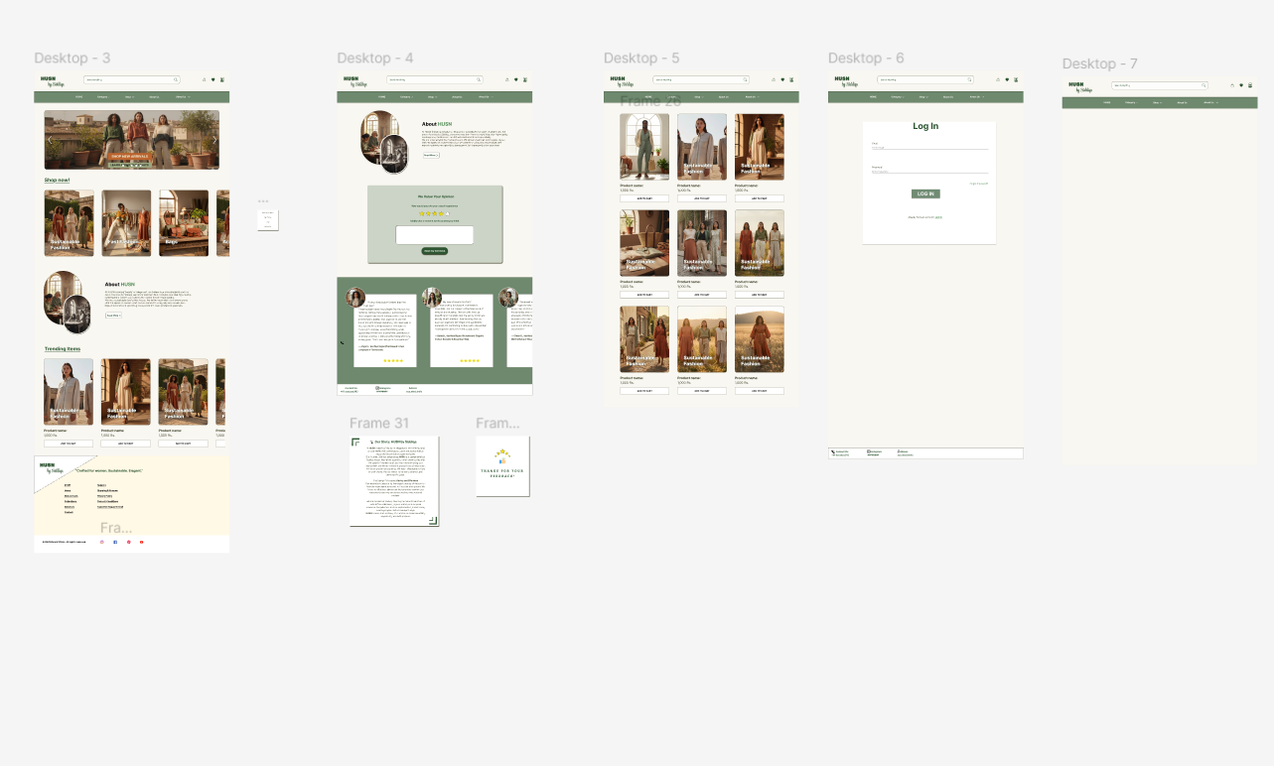Click the feedback comment text box
The image size is (1274, 766).
435,235
